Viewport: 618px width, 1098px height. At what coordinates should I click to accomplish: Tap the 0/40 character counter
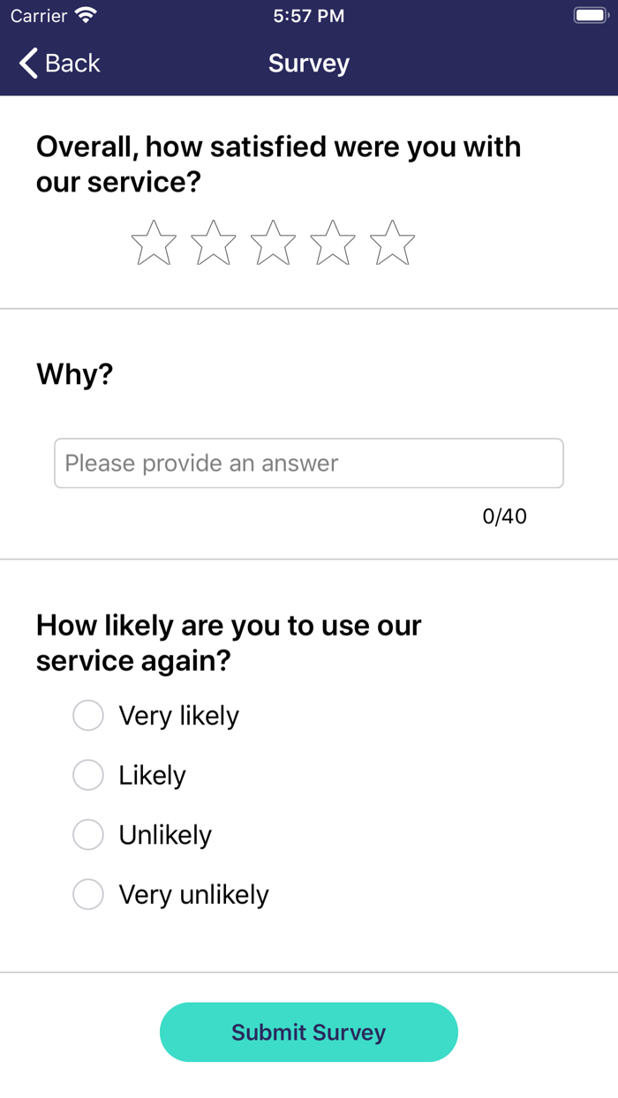coord(504,516)
